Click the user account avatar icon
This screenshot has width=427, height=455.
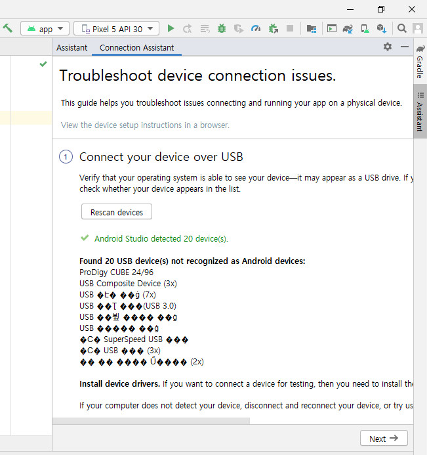(x=418, y=28)
